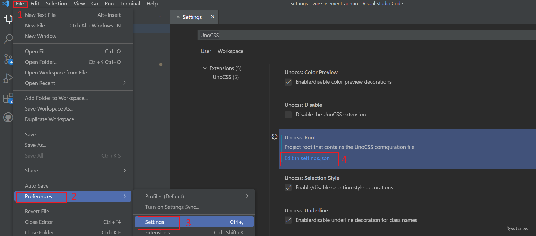Open the sidebar more actions ellipsis

pyautogui.click(x=160, y=17)
